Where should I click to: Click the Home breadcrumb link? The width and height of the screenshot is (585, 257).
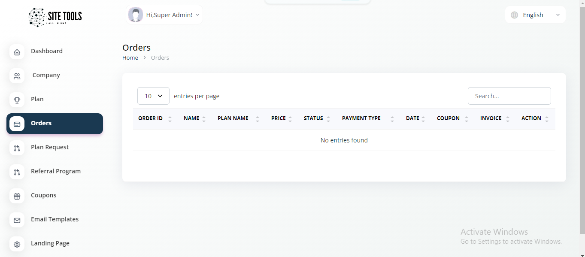tap(130, 58)
